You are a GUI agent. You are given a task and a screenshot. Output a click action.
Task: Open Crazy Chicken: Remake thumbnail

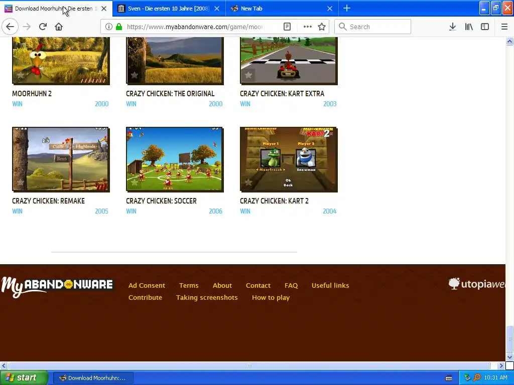click(61, 159)
